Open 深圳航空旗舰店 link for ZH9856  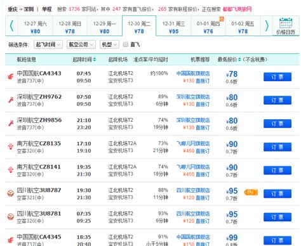[x=193, y=120]
